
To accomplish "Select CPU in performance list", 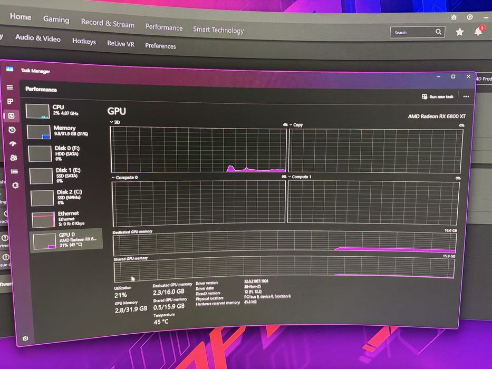I will point(63,111).
